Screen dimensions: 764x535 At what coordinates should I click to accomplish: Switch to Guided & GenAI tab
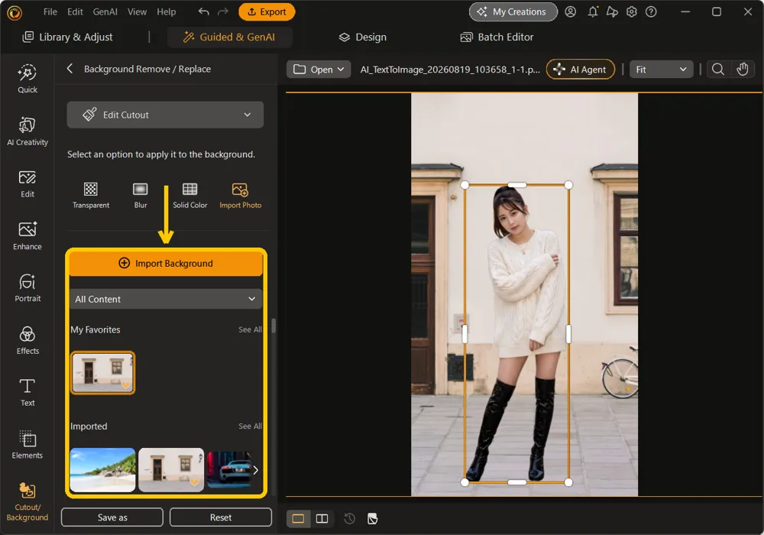point(229,37)
